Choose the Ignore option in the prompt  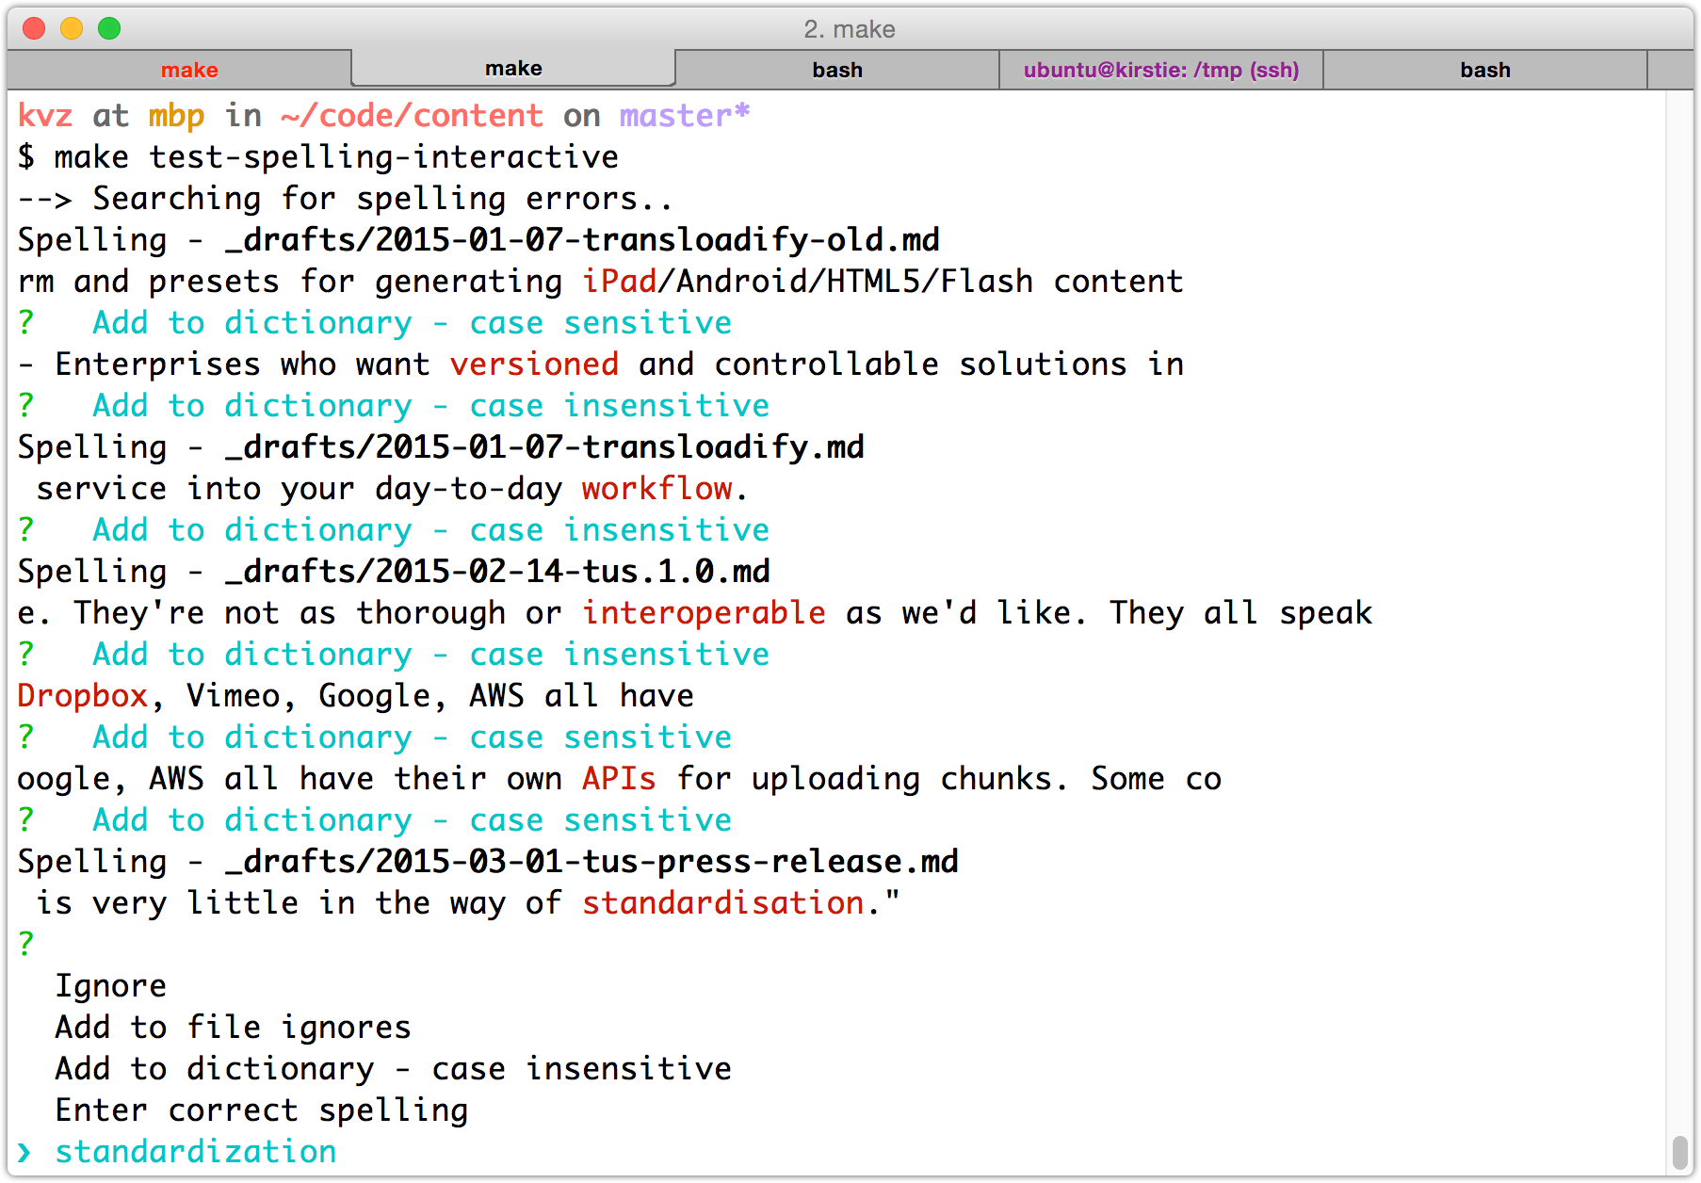point(110,985)
